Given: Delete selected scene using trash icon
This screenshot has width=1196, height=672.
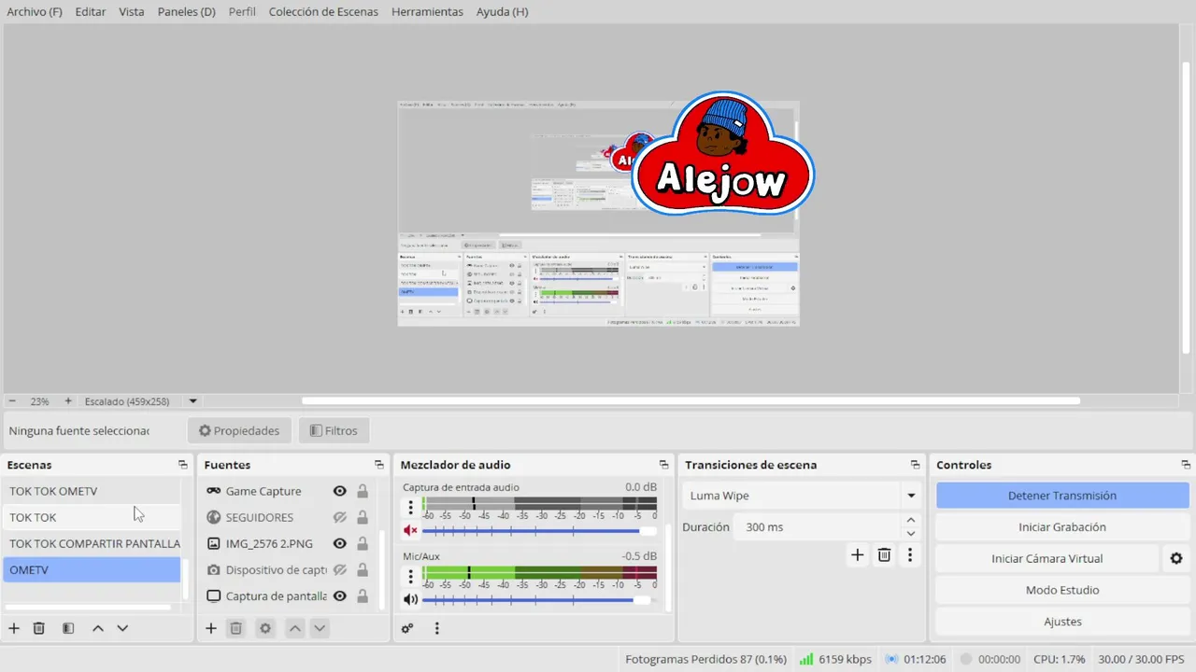Looking at the screenshot, I should point(39,628).
